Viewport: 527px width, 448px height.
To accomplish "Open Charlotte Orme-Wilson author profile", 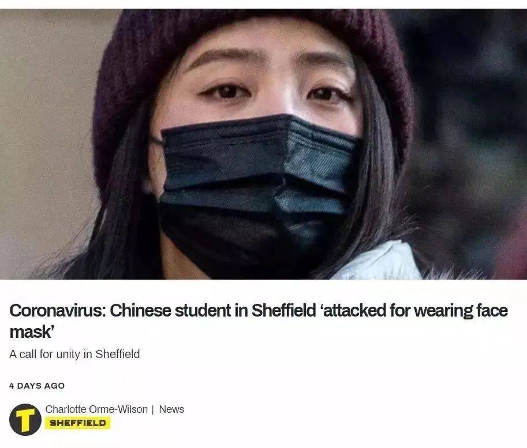I will click(x=96, y=409).
